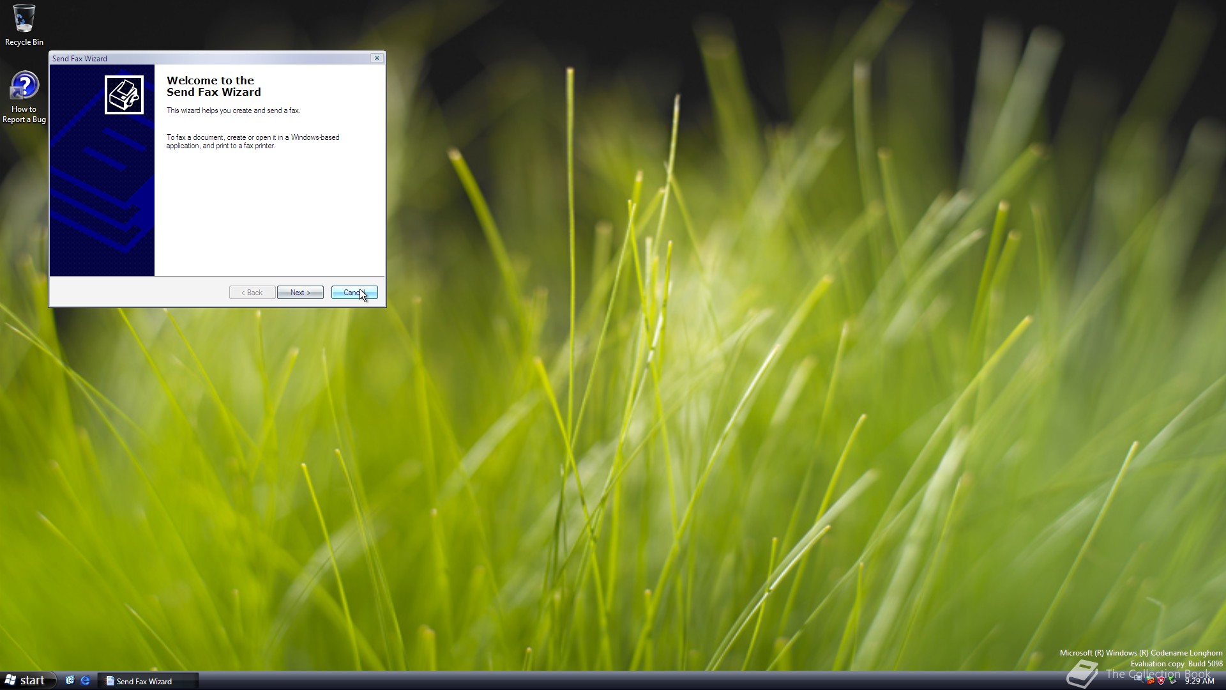Screen dimensions: 1226x690
Task: Close the Send Fax Wizard window
Action: [377, 58]
